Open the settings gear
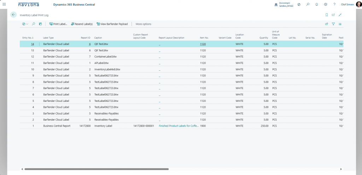This screenshot has height=175, width=362. tap(326, 4)
